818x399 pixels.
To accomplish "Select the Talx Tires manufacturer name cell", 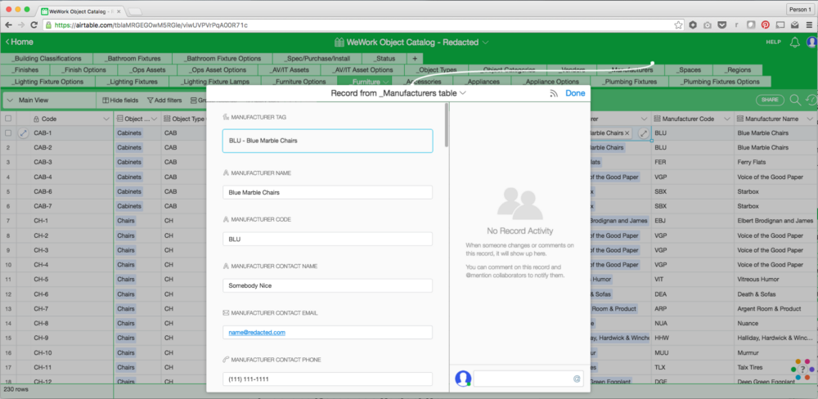I will pos(775,366).
